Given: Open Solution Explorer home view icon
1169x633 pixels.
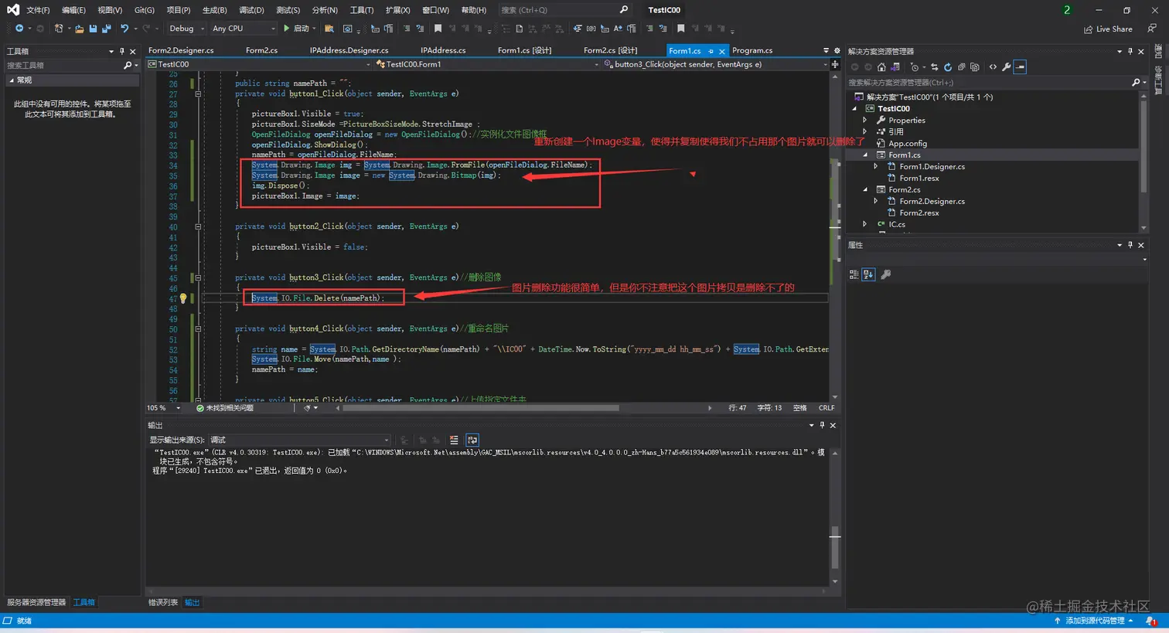Looking at the screenshot, I should click(881, 67).
